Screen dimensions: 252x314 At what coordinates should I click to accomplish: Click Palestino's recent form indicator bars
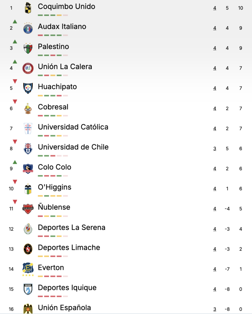coord(53,56)
